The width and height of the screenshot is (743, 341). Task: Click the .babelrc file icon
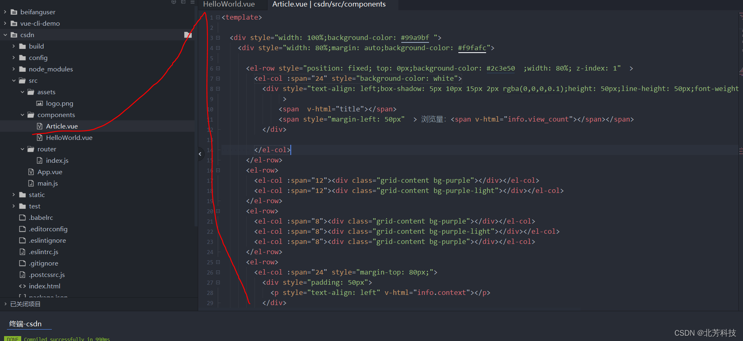click(x=22, y=218)
